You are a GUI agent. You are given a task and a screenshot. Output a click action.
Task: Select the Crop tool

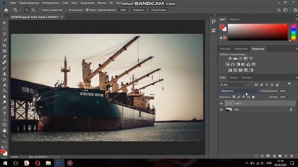(4, 45)
